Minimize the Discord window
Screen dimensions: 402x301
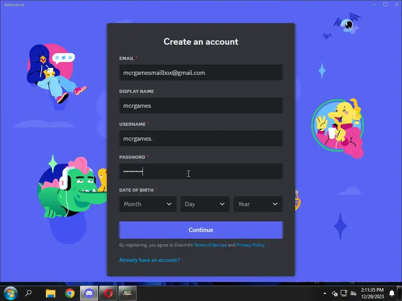coord(375,4)
